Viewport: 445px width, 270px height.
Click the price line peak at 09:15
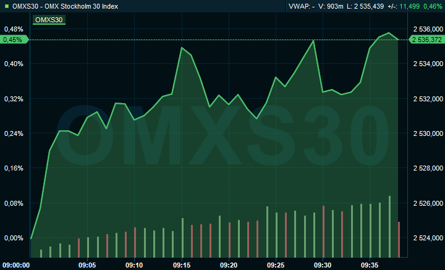pos(182,48)
